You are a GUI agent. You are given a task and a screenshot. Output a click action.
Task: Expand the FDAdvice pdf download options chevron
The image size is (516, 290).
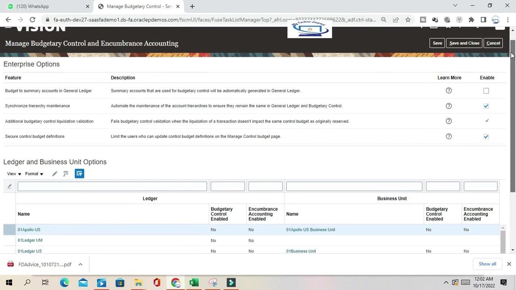[x=80, y=264]
